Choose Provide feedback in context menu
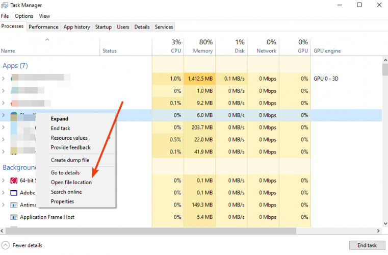The width and height of the screenshot is (388, 255). pyautogui.click(x=75, y=147)
